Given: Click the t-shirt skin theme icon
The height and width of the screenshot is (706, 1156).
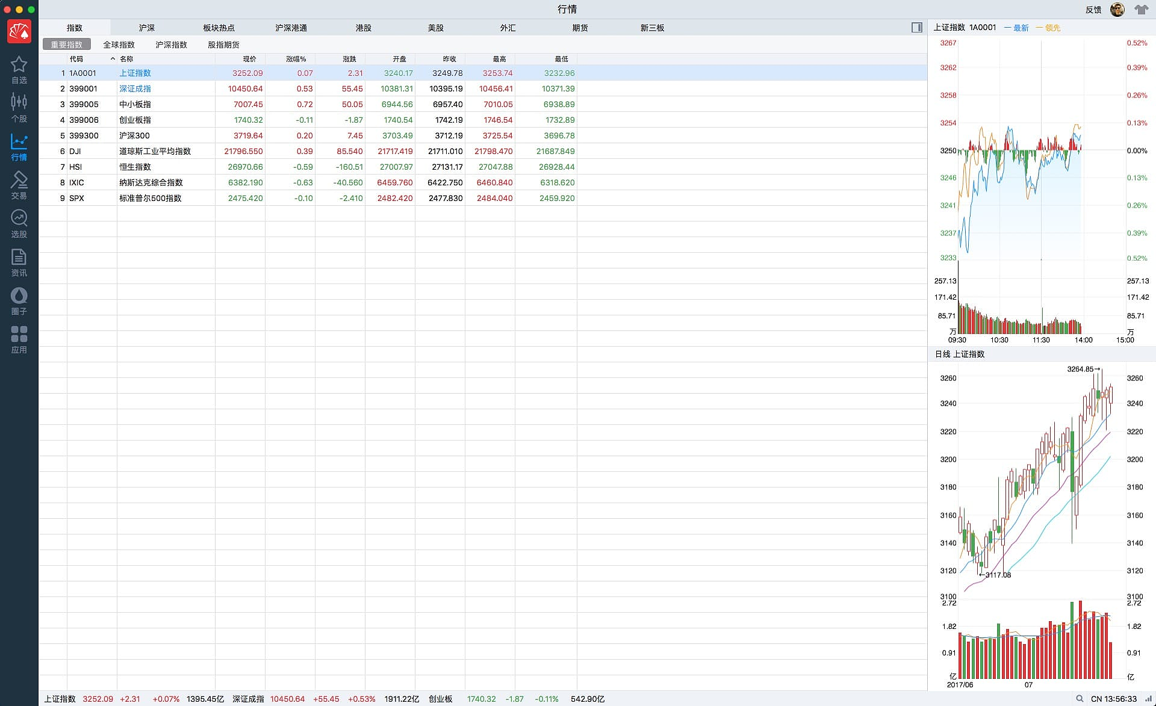Looking at the screenshot, I should (x=1141, y=10).
